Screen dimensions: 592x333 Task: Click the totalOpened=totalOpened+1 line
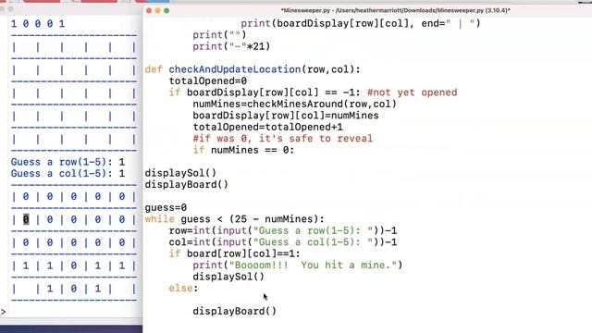click(267, 127)
